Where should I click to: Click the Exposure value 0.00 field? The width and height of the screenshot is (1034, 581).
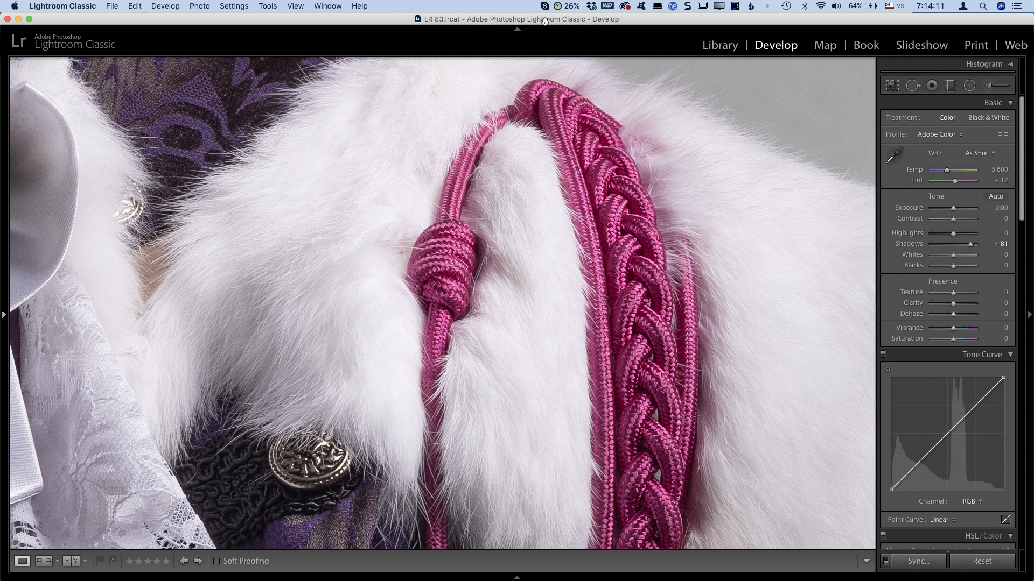[1001, 208]
